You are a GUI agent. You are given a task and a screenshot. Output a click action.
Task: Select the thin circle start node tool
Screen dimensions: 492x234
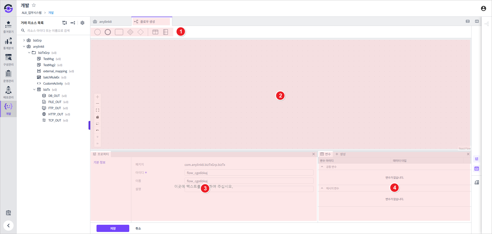(98, 32)
